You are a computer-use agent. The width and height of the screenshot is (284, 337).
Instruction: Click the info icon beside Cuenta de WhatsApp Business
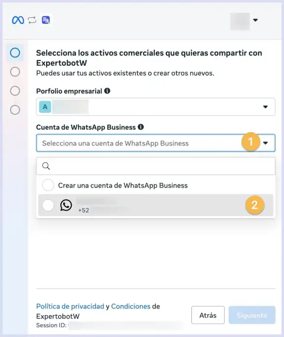click(141, 127)
